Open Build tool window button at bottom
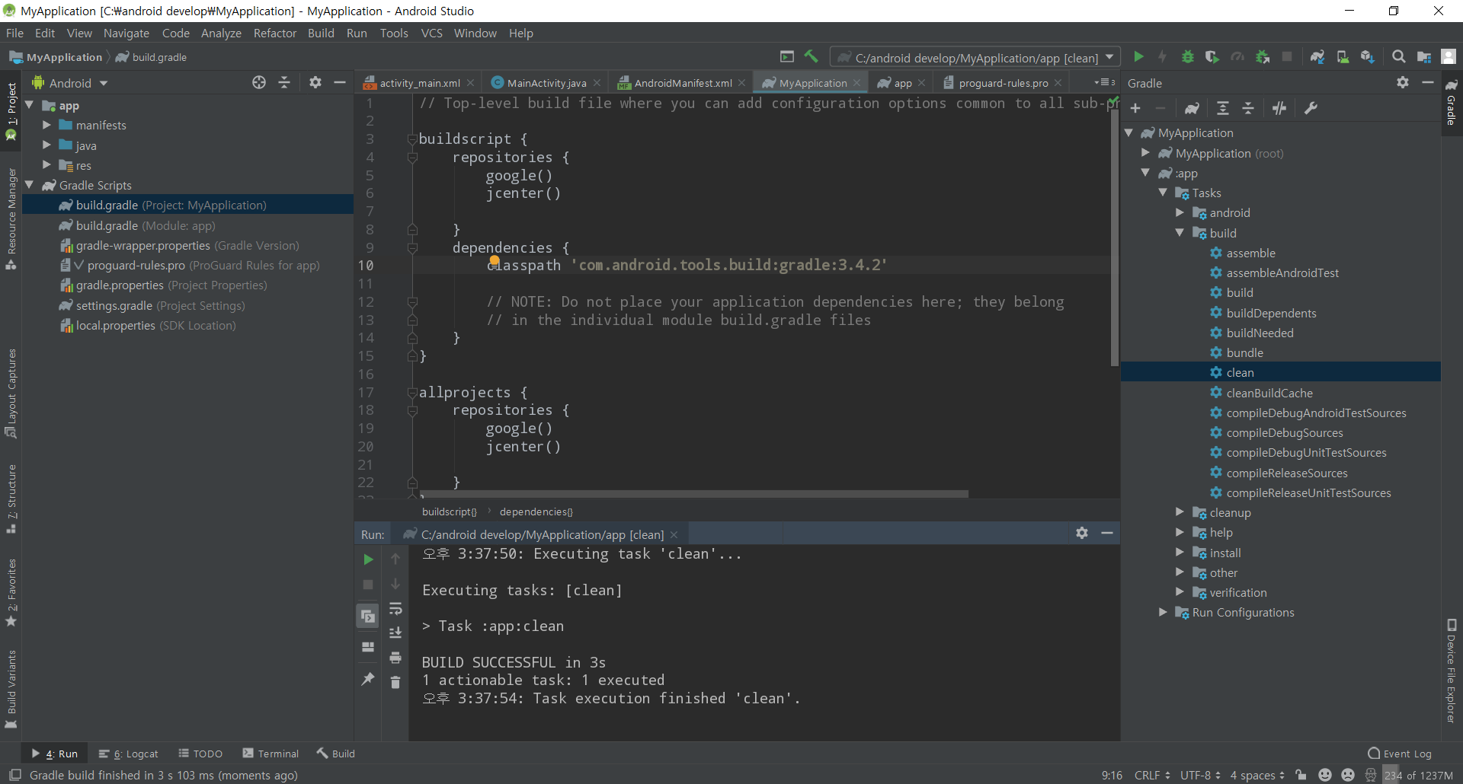 coord(336,754)
